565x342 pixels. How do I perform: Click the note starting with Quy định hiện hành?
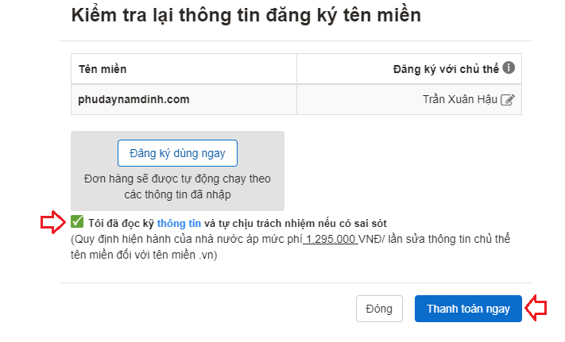coord(290,247)
